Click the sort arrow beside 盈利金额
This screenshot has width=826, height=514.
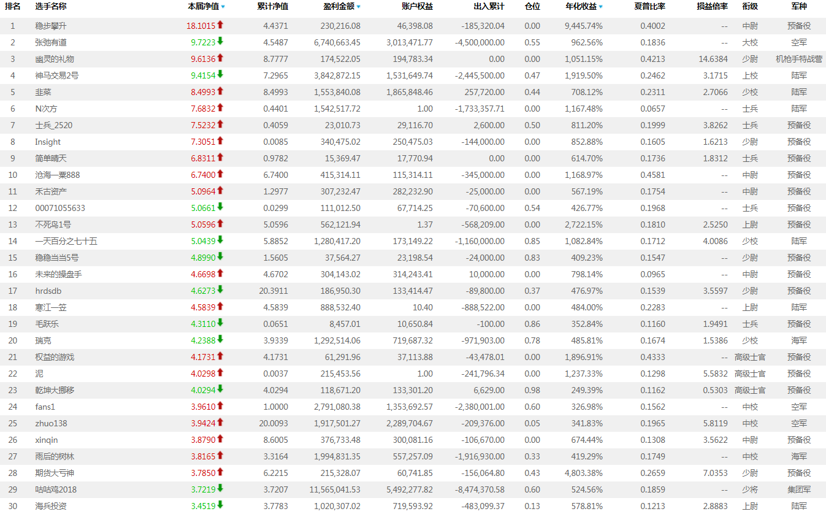pyautogui.click(x=358, y=7)
